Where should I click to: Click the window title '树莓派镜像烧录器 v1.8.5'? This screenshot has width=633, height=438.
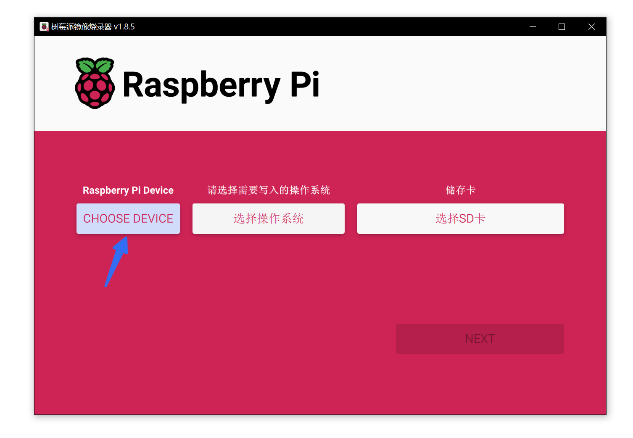pos(93,27)
